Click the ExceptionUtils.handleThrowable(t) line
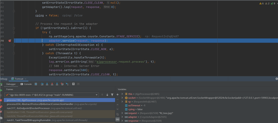This screenshot has height=123, width=278. (77, 57)
